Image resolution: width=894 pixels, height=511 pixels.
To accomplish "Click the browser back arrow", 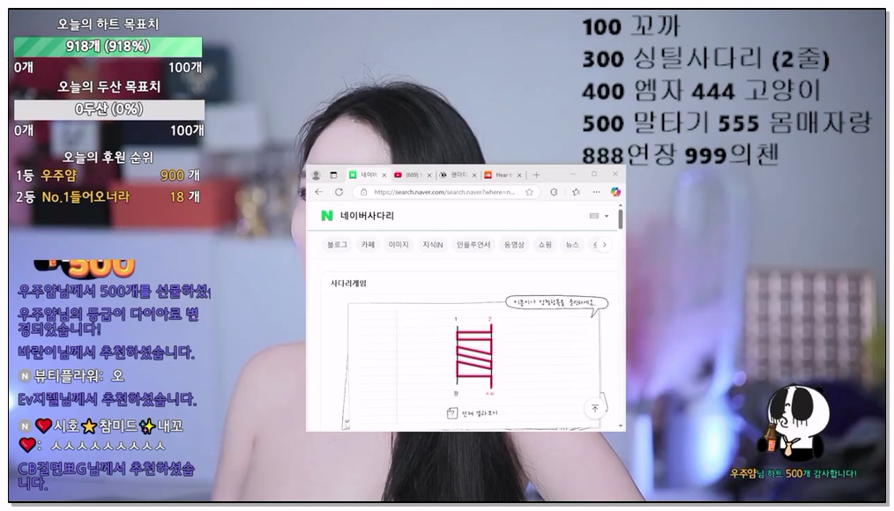I will 318,191.
